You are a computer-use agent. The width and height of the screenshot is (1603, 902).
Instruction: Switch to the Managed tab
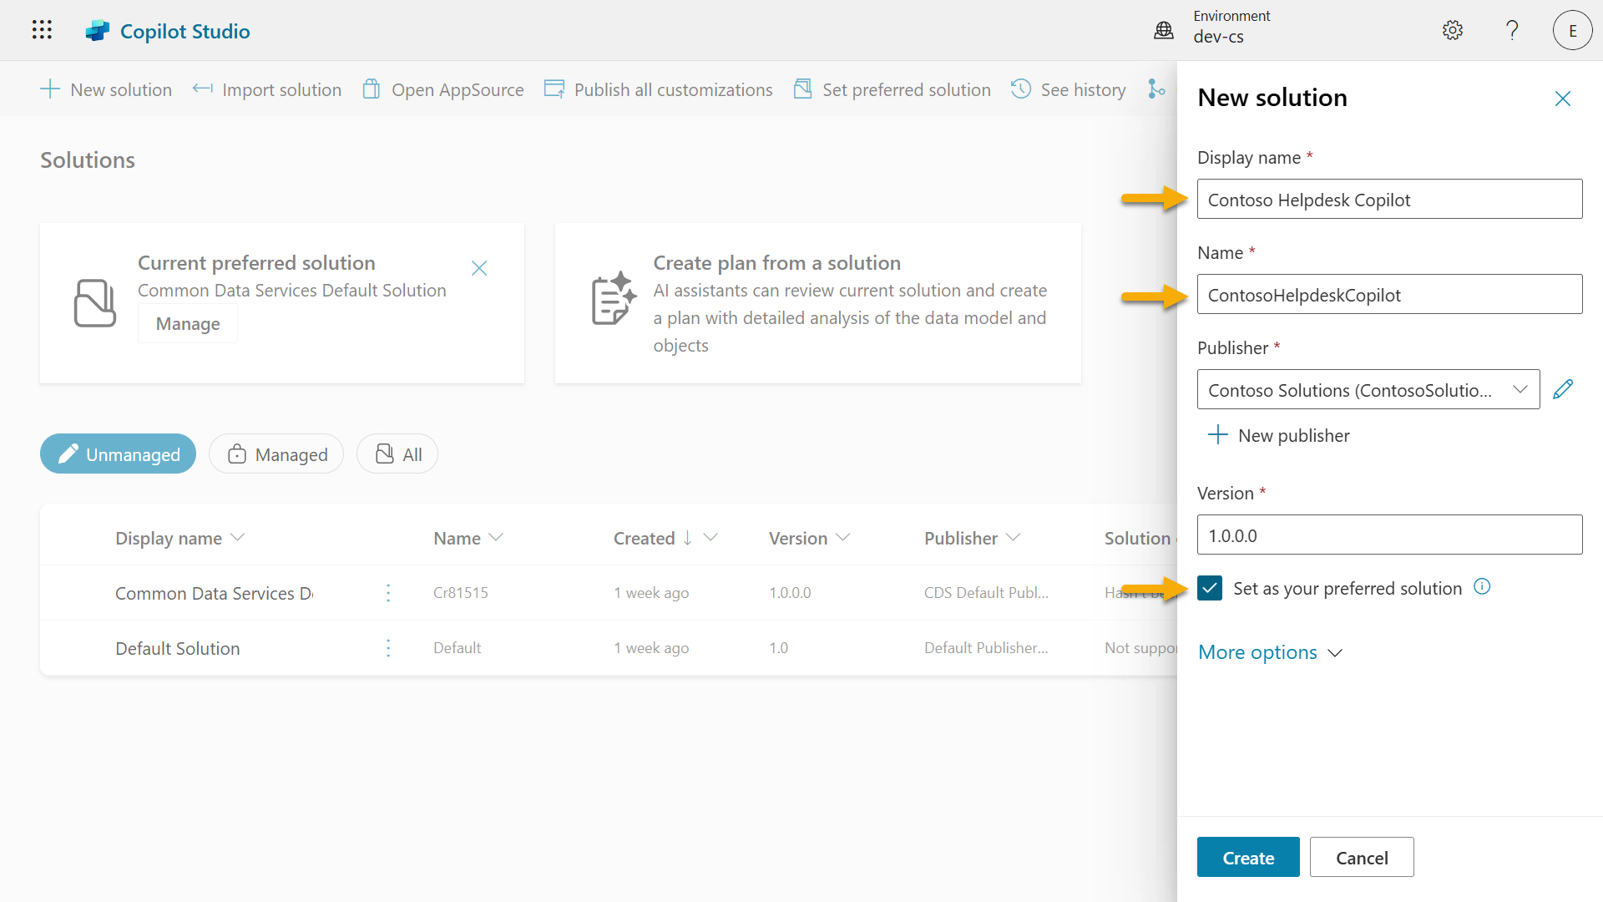coord(276,454)
